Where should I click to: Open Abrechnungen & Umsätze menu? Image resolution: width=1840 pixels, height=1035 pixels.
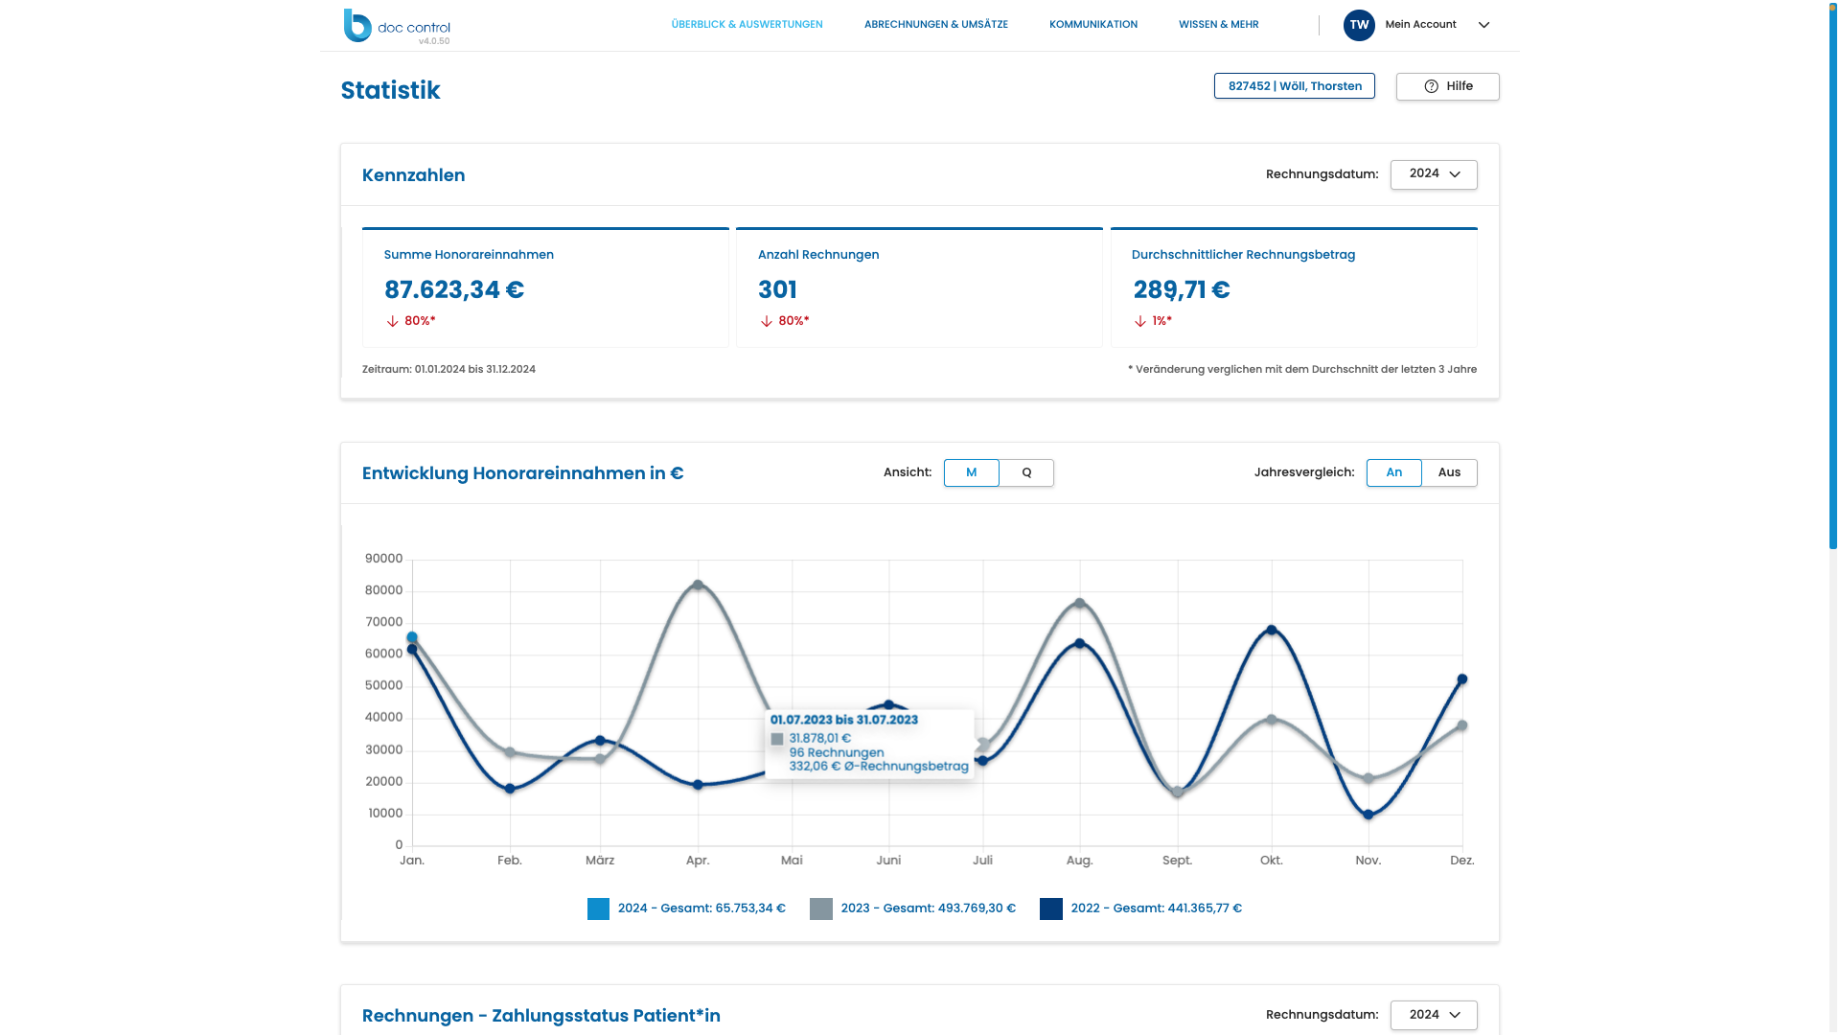coord(935,25)
